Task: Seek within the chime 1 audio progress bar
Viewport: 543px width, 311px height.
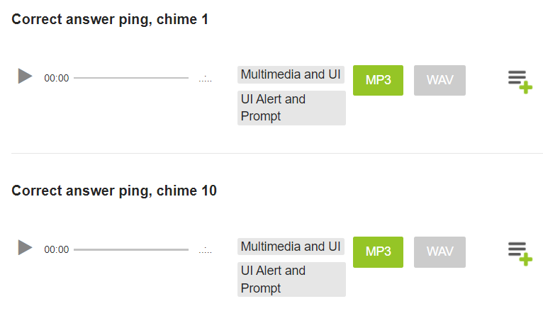Action: pyautogui.click(x=131, y=78)
